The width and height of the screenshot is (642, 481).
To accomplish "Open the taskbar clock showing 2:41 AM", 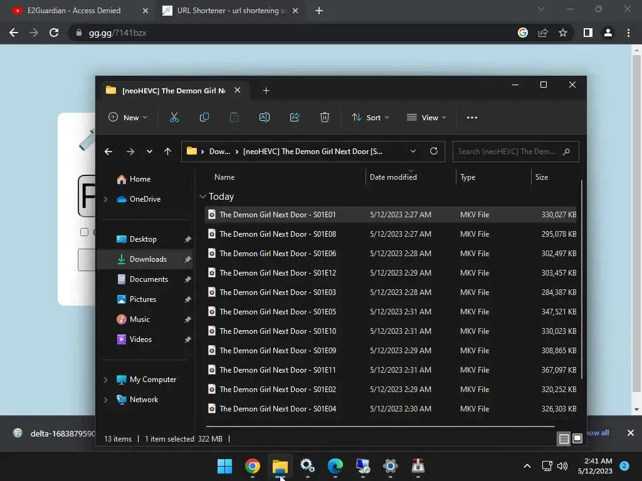I will click(595, 466).
